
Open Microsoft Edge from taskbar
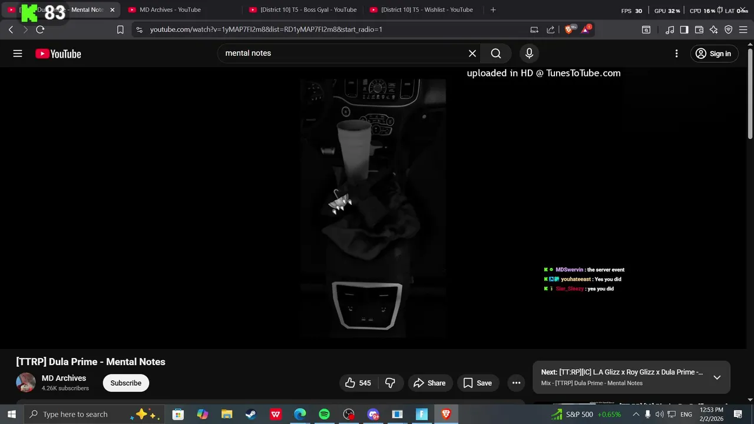tap(300, 415)
